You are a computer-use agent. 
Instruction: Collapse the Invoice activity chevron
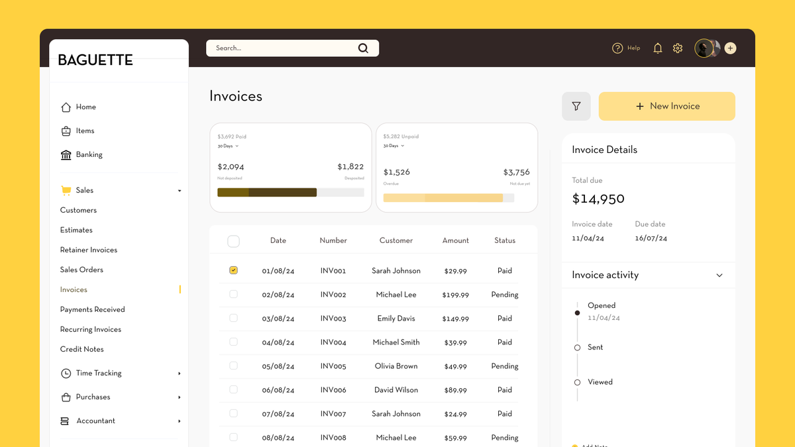pos(719,275)
